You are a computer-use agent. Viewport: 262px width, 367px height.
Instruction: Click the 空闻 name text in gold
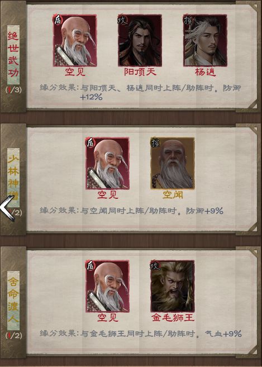coord(173,195)
